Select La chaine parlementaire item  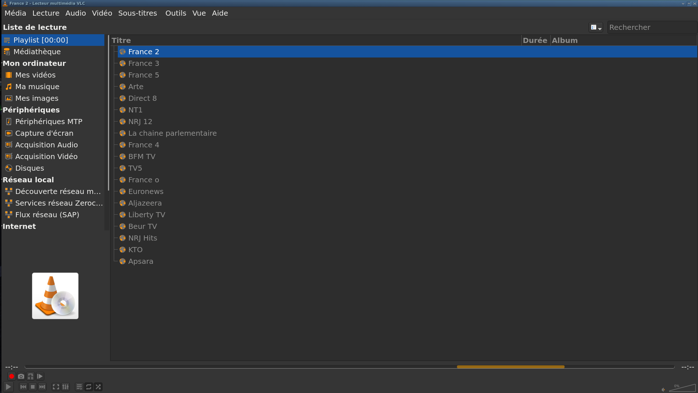(407, 133)
